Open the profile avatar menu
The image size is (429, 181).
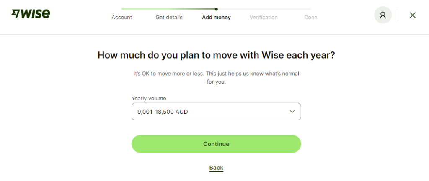382,15
